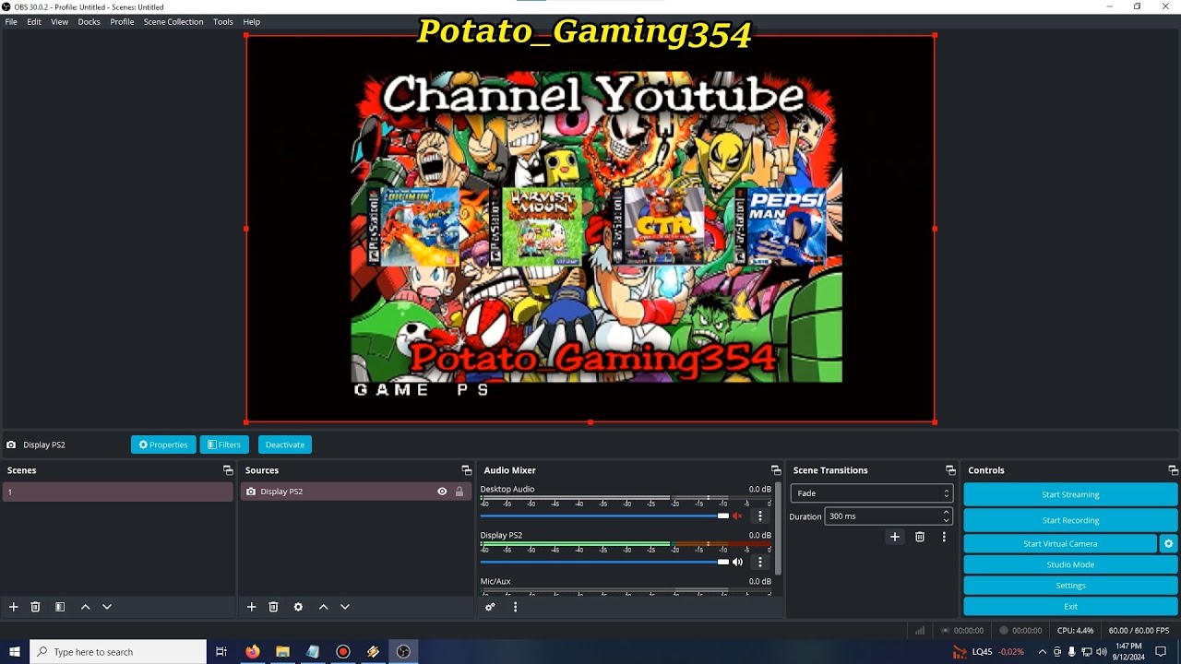This screenshot has height=664, width=1181.
Task: Float the Sources dock via popout icon
Action: pos(466,470)
